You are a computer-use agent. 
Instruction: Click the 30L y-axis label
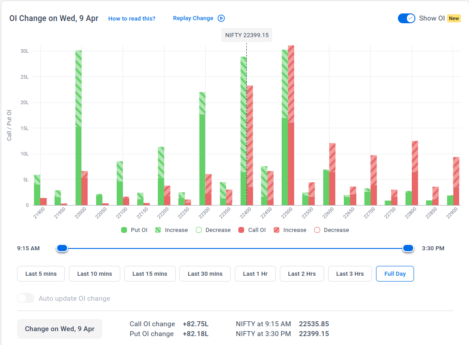25,51
